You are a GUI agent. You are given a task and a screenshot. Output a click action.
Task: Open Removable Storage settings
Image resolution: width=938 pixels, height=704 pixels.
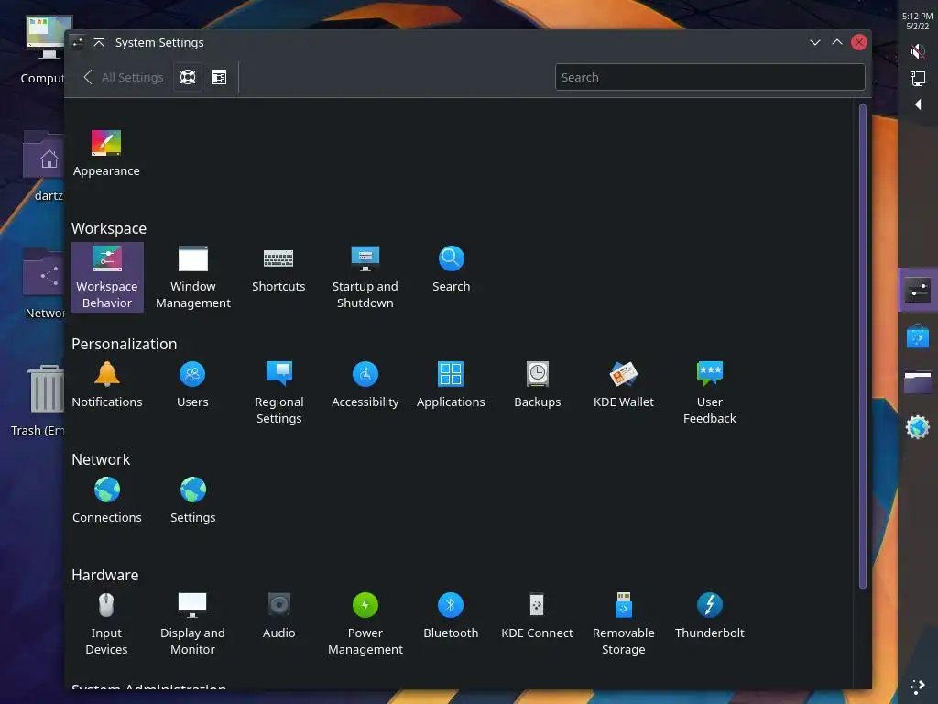click(x=623, y=623)
